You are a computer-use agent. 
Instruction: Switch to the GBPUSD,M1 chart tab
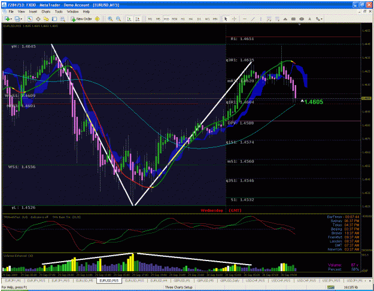pyautogui.click(x=182, y=280)
